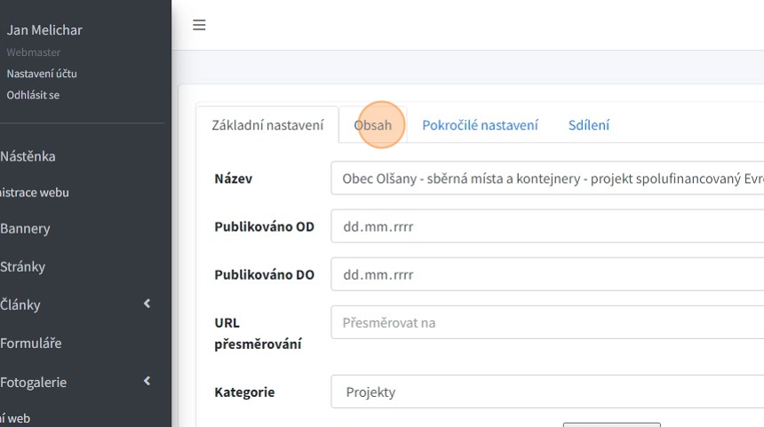Open the Kategorie dropdown showing Projekty
This screenshot has height=427, width=764.
tap(547, 391)
